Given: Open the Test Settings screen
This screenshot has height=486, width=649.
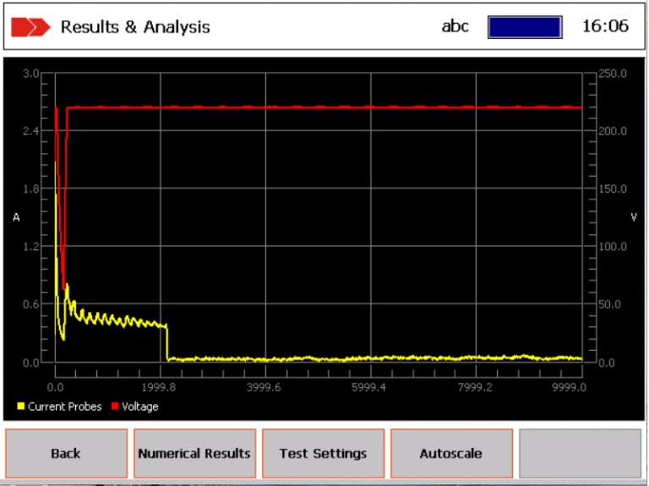Looking at the screenshot, I should pos(323,454).
